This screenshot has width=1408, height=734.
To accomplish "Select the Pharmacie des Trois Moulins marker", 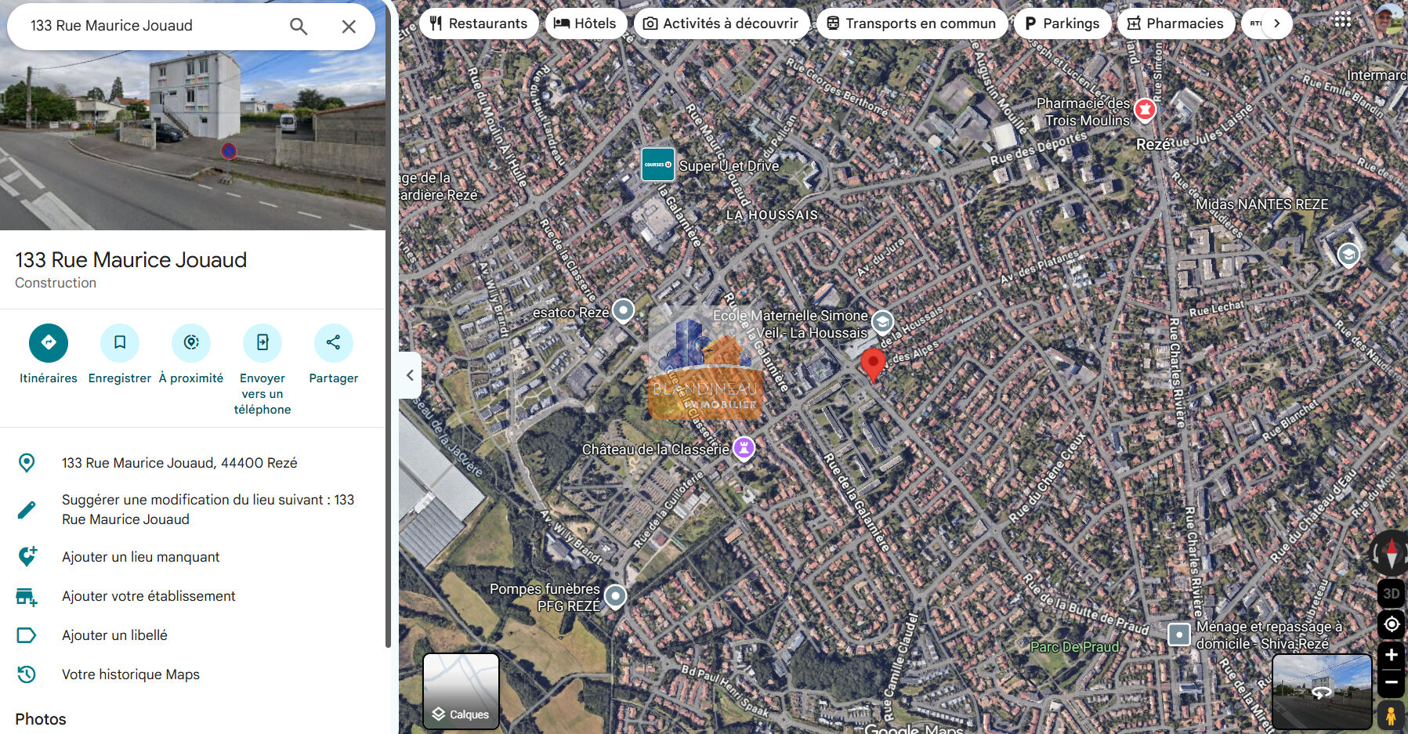I will click(x=1145, y=110).
